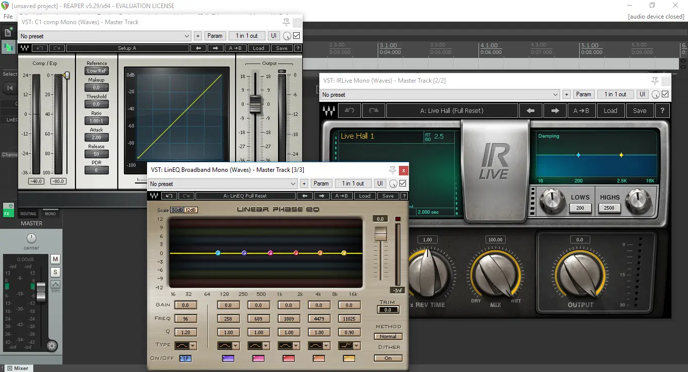688x372 pixels.
Task: Open the Setup A preset menu in C1 comp
Action: point(127,48)
